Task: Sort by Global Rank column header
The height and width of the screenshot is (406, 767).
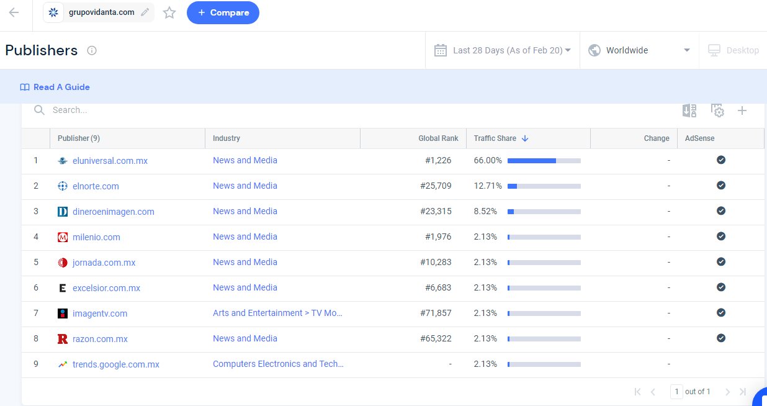Action: [x=413, y=138]
